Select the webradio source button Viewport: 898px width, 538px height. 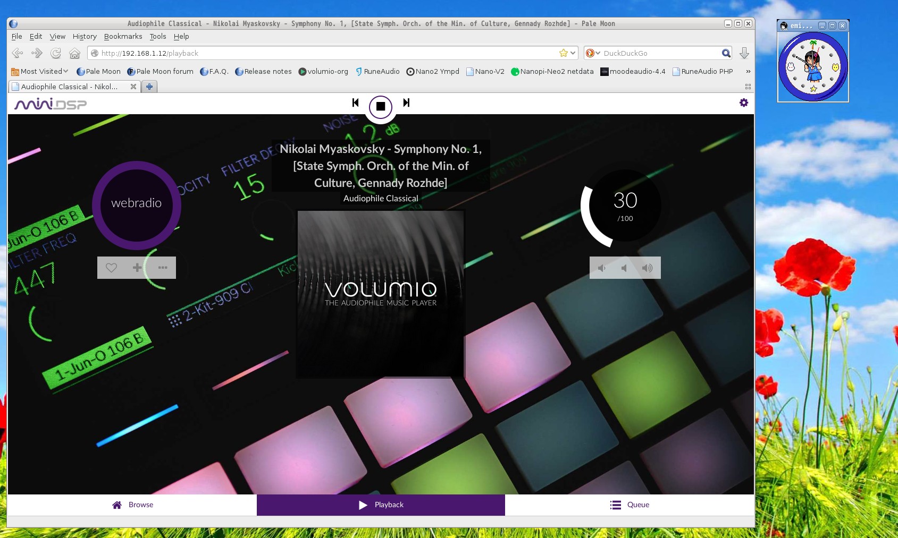[x=136, y=204]
